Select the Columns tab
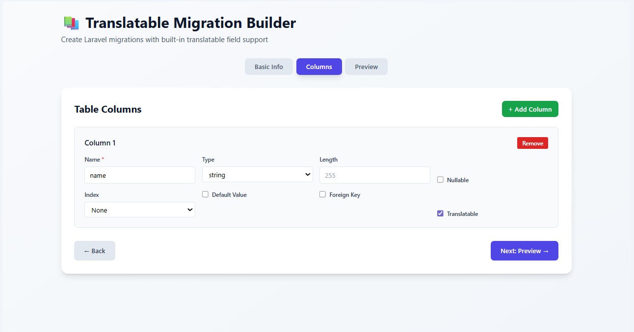Image resolution: width=634 pixels, height=332 pixels. click(319, 67)
